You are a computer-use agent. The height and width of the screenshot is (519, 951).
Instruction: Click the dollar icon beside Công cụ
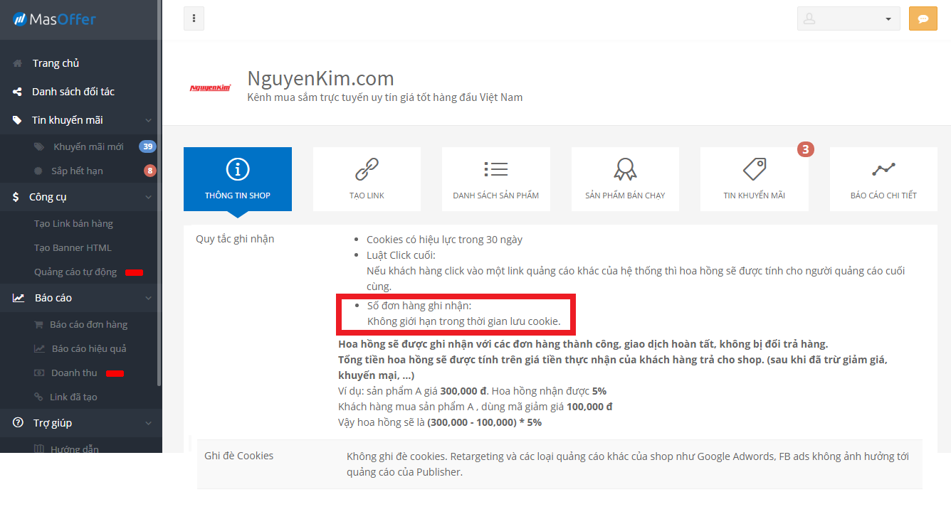[x=16, y=197]
